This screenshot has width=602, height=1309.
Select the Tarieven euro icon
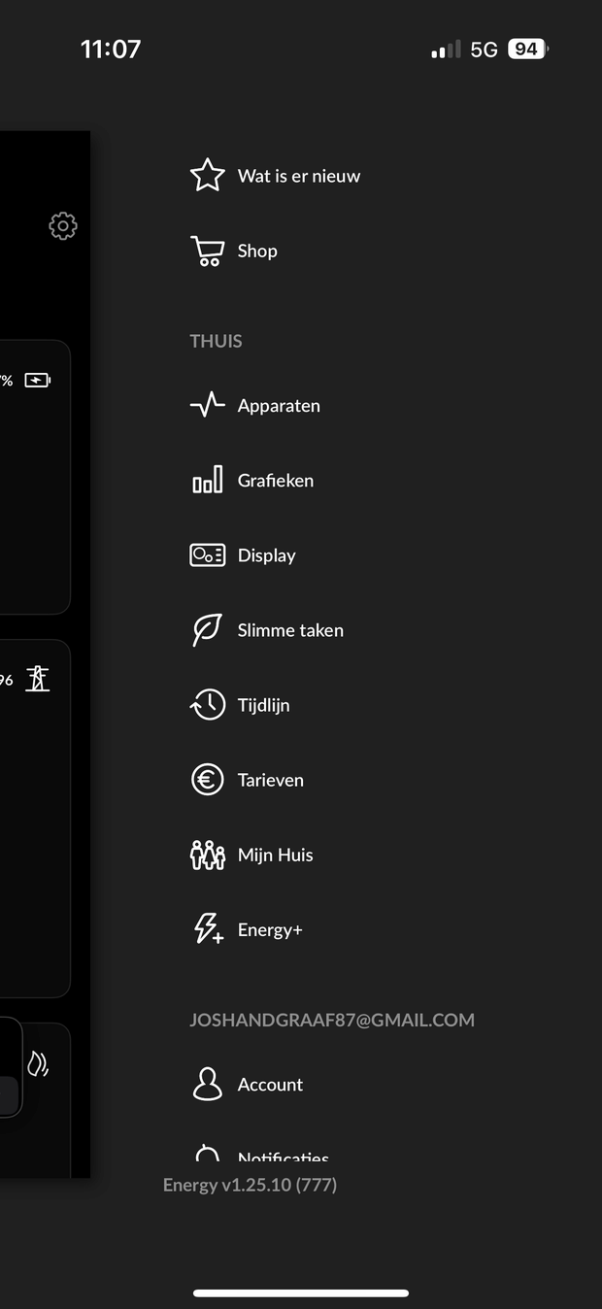click(x=207, y=780)
